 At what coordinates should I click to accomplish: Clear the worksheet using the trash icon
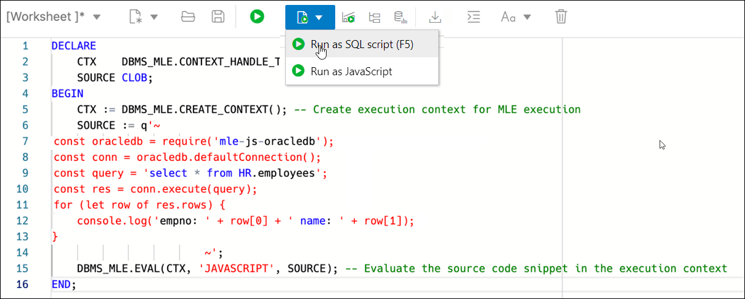[x=561, y=17]
